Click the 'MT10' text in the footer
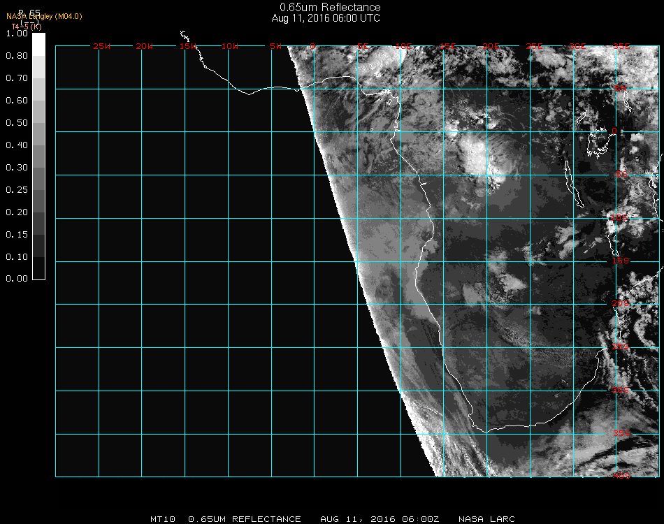This screenshot has width=664, height=524. (163, 519)
